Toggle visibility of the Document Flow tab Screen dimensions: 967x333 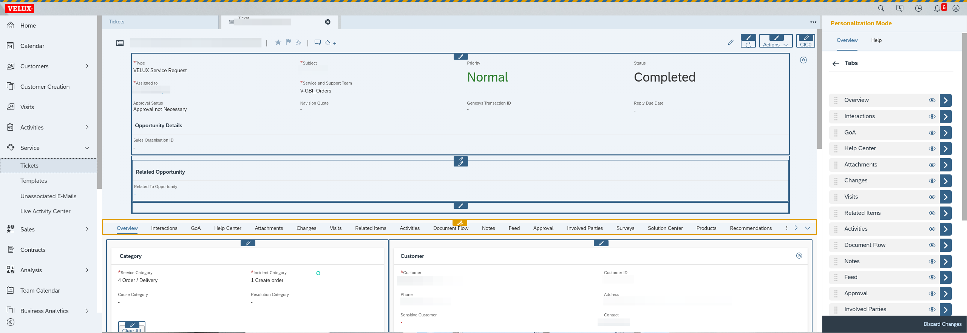(x=932, y=245)
